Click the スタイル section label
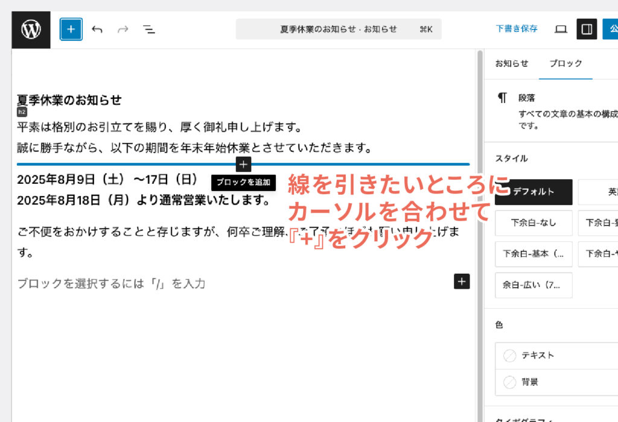 click(x=511, y=159)
